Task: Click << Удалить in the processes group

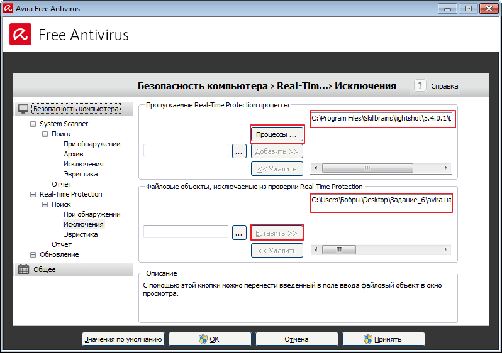Action: (x=277, y=169)
